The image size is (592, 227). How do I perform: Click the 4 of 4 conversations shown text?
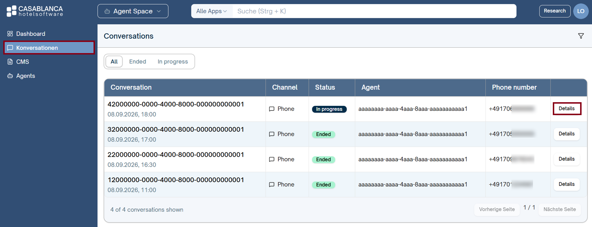(147, 210)
